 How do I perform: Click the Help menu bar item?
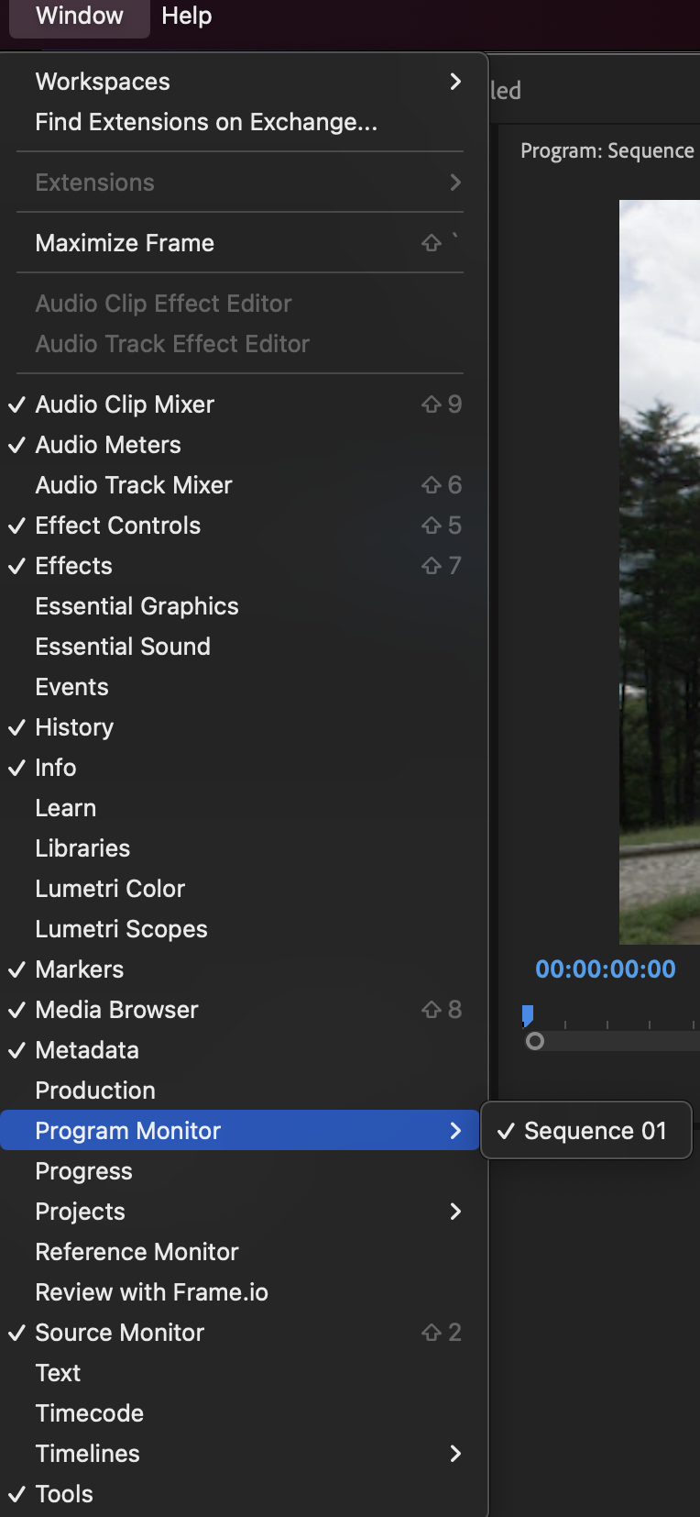(187, 16)
